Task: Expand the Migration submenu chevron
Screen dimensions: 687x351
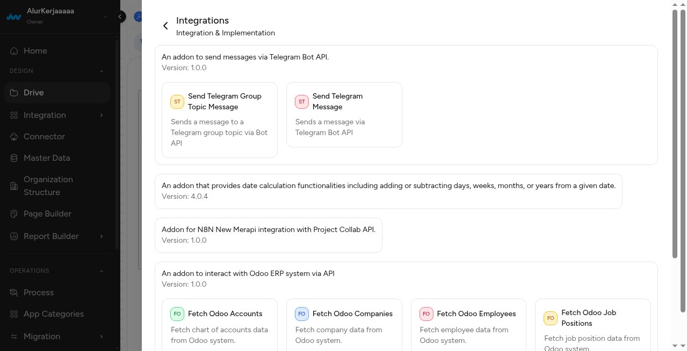Action: [102, 337]
